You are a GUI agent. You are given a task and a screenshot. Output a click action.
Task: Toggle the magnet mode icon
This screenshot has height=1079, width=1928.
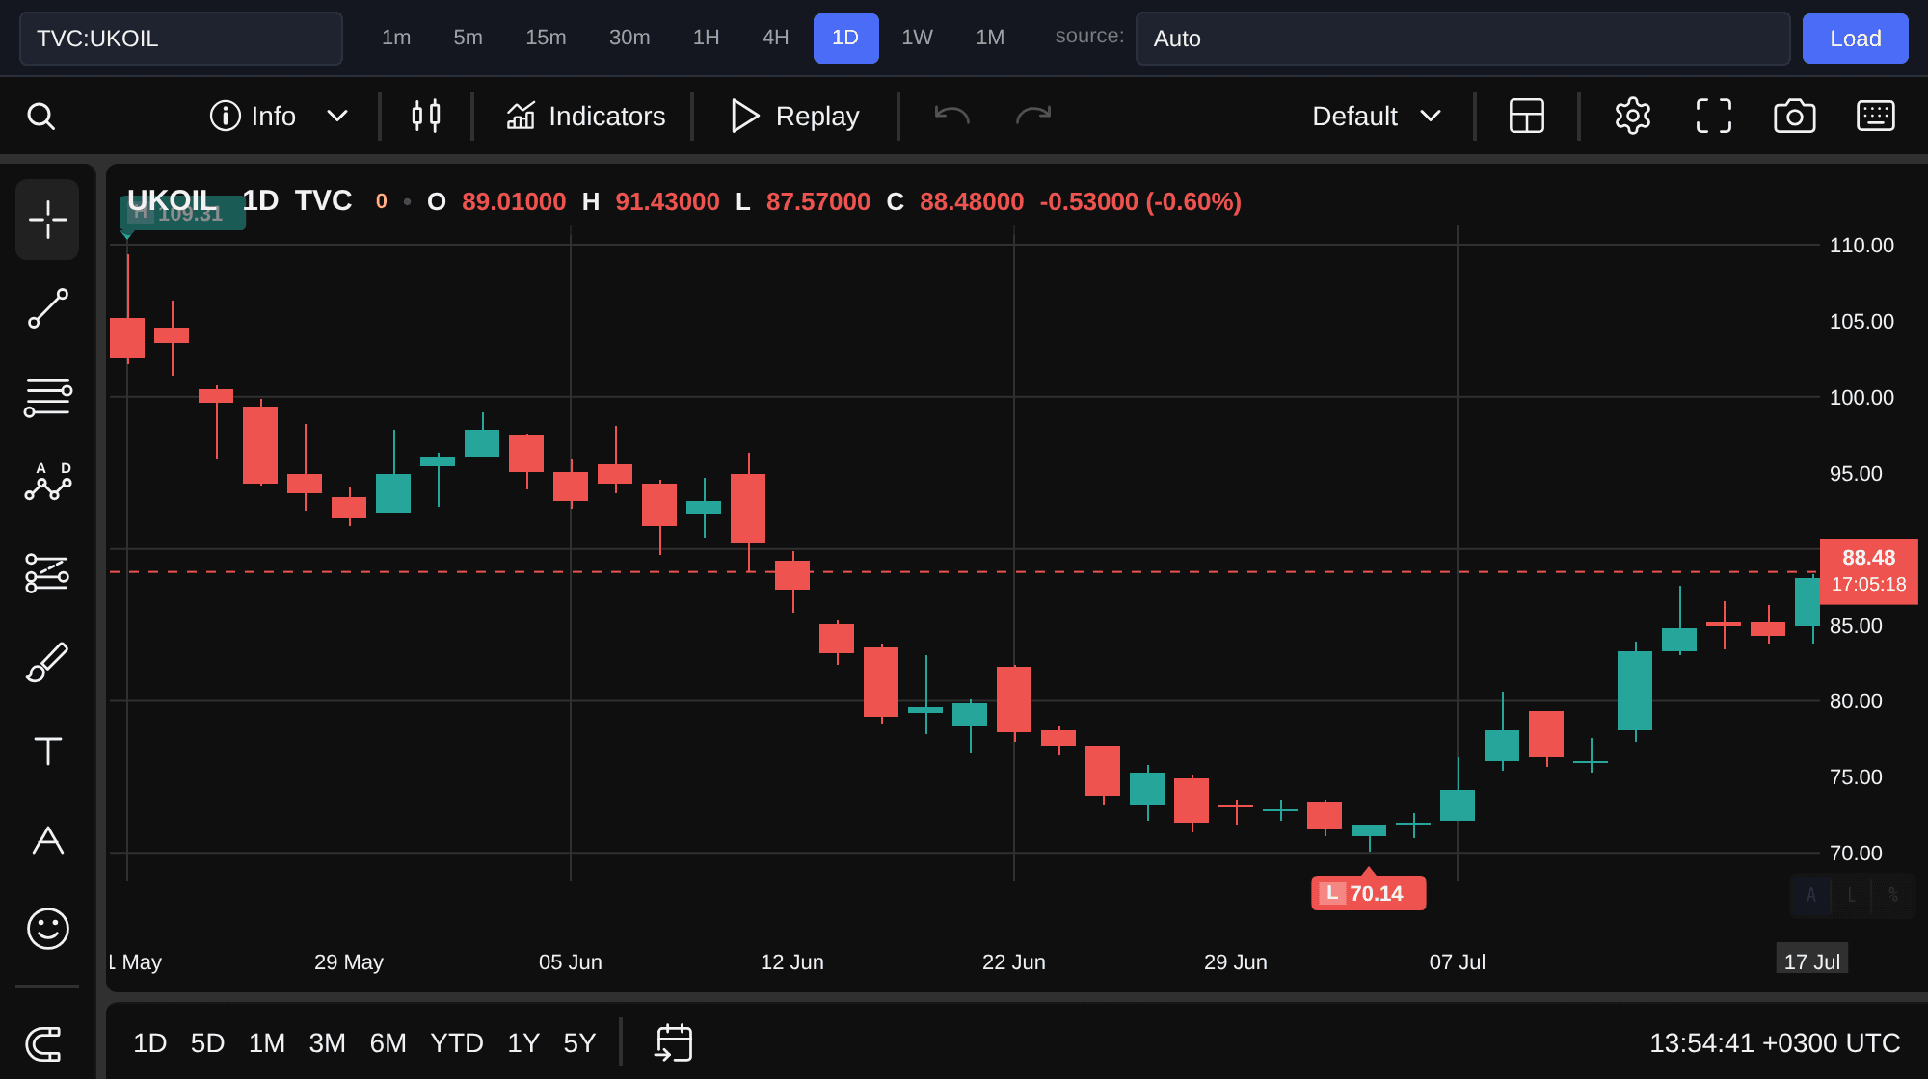44,1043
